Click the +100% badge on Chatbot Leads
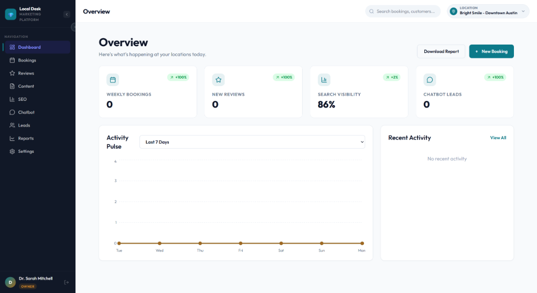The image size is (537, 293). [x=495, y=78]
